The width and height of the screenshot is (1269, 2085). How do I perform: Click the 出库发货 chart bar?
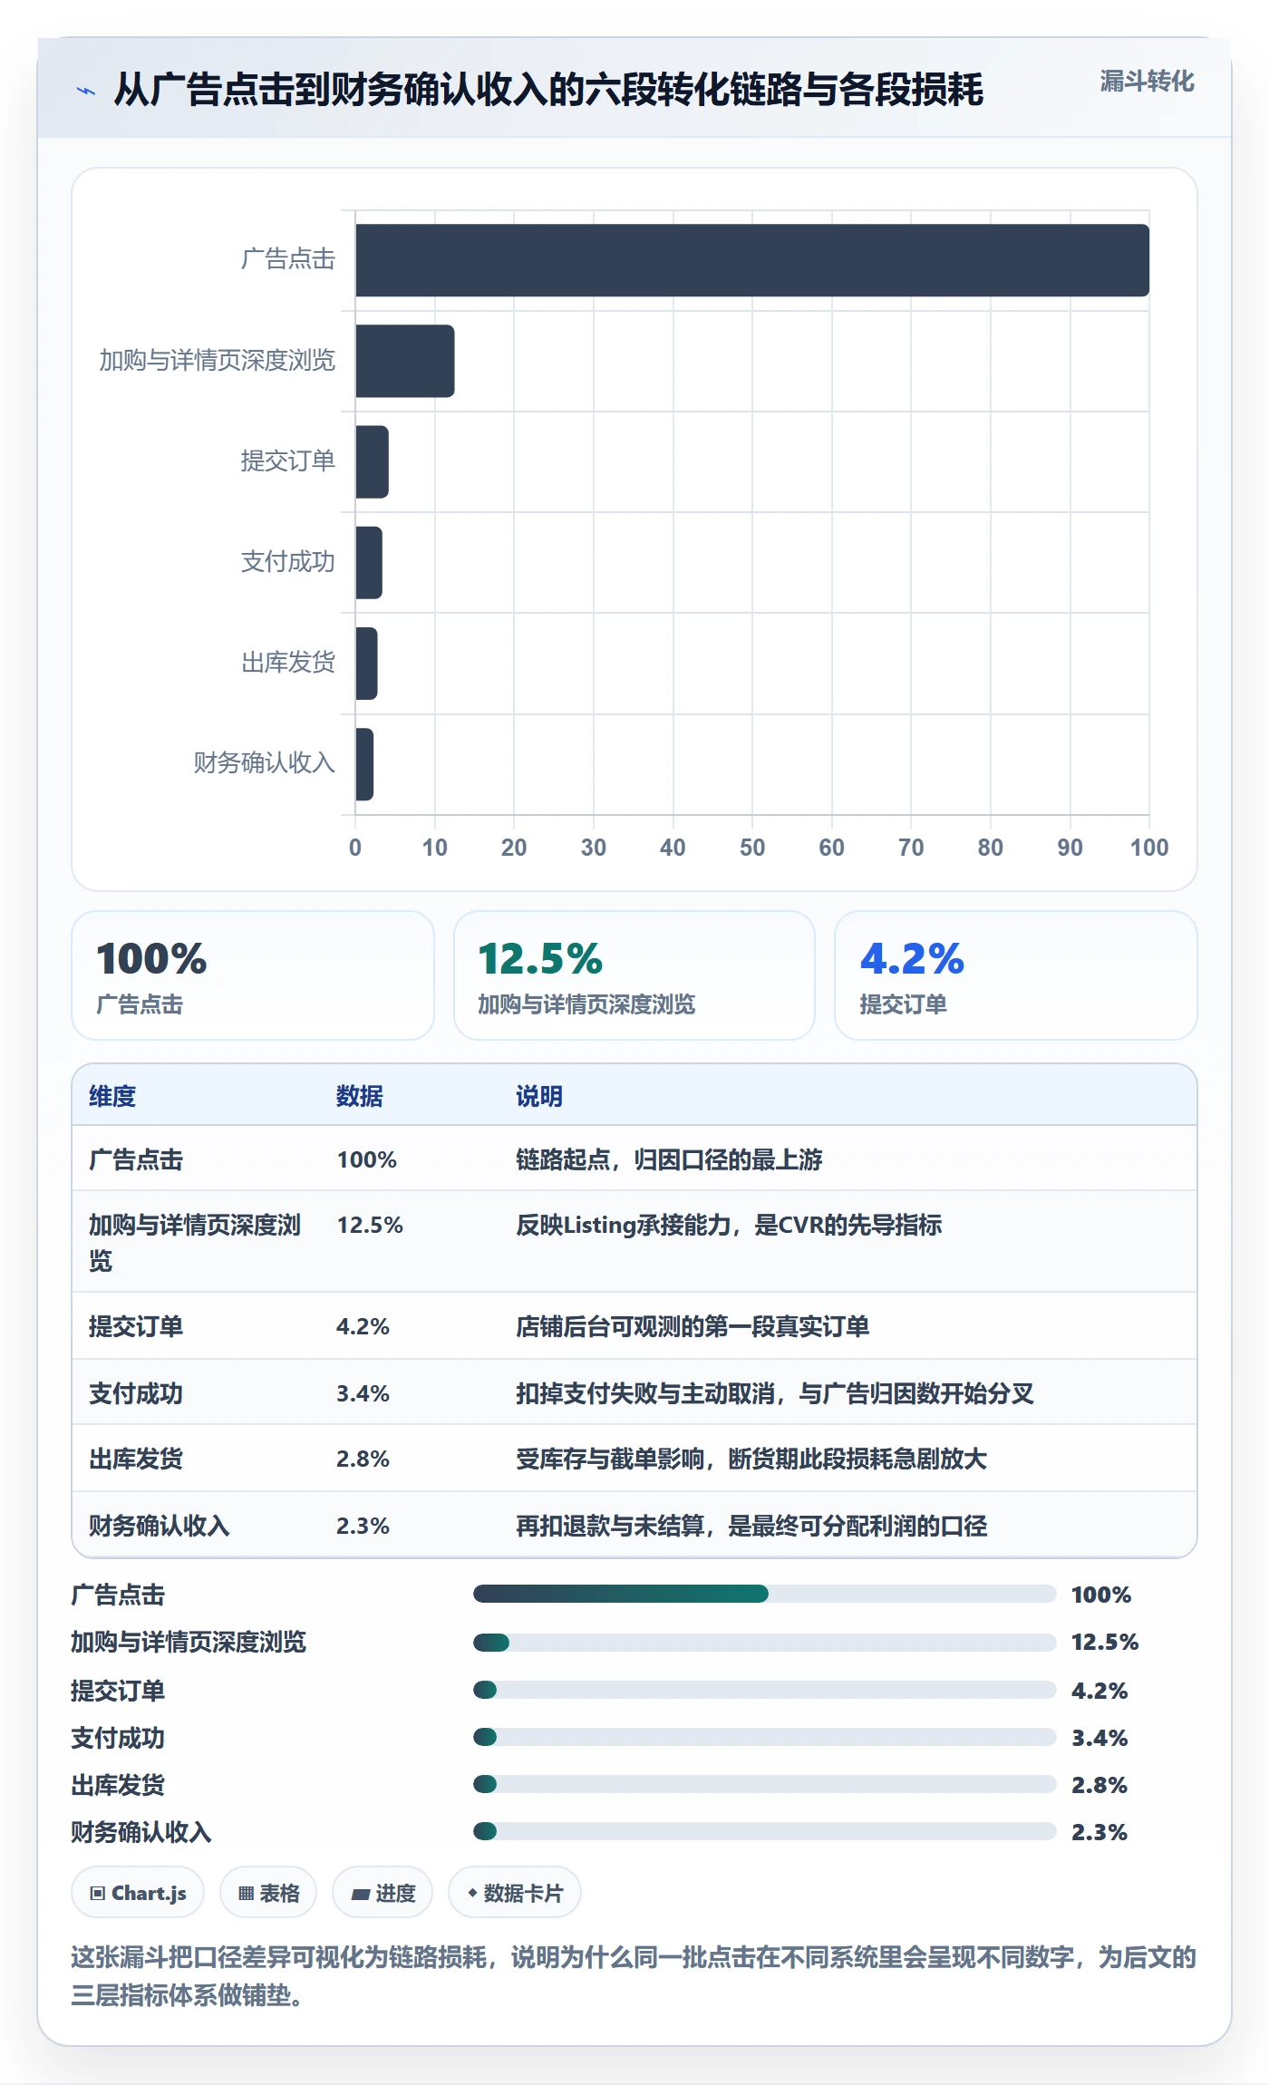pos(366,663)
